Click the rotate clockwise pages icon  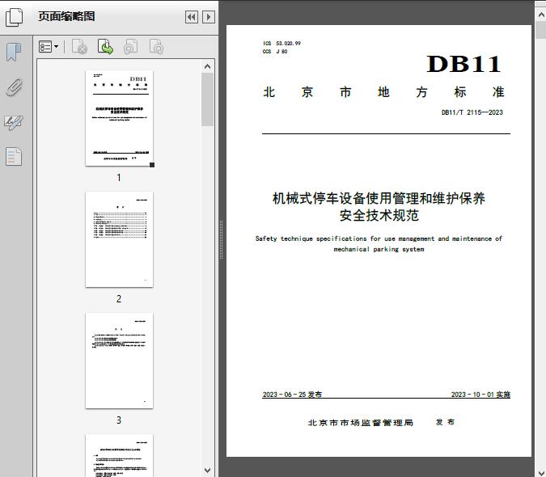[x=156, y=47]
